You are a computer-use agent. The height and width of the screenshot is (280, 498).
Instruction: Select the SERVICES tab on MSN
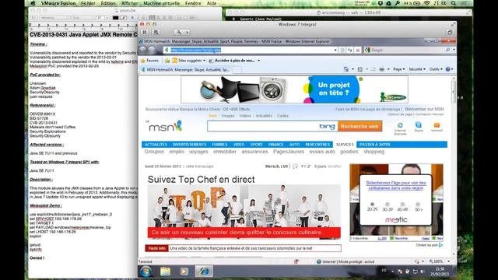click(345, 145)
